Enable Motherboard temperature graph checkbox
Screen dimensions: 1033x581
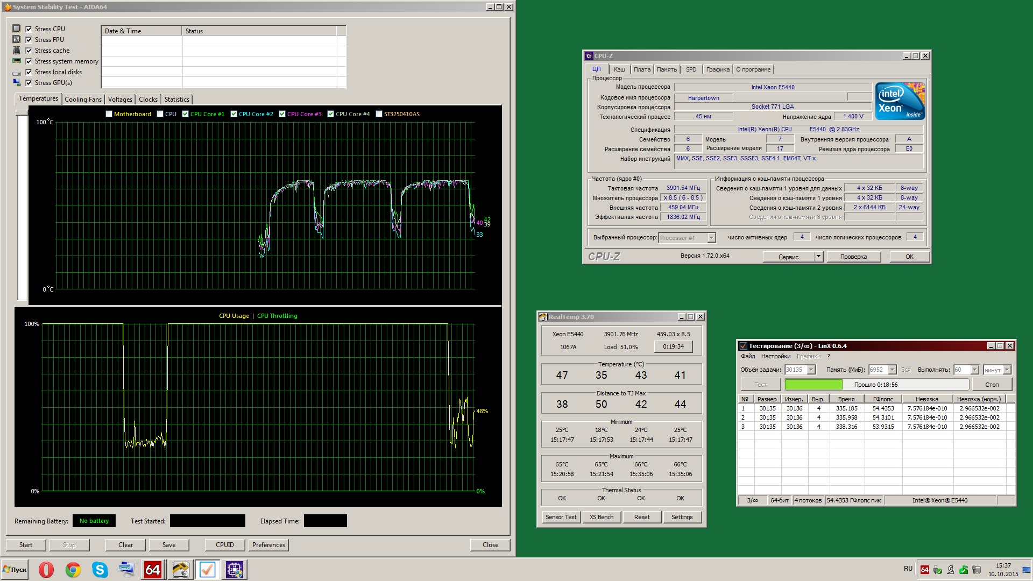coord(109,114)
